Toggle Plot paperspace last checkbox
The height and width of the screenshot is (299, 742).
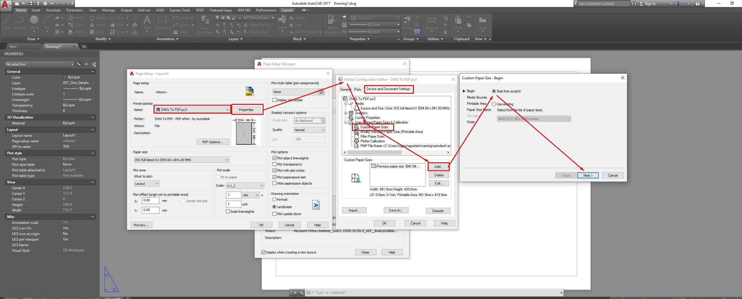[274, 177]
